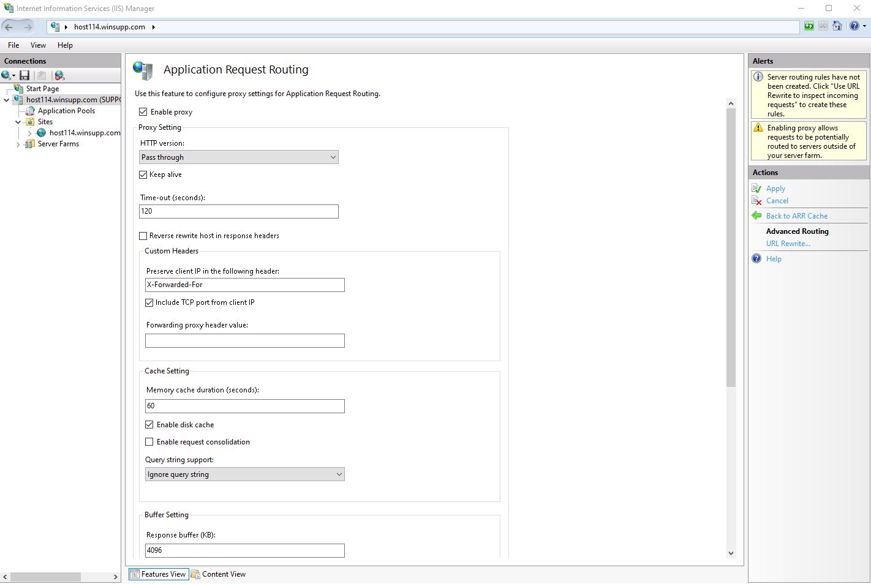Open the HTTP version dropdown

pyautogui.click(x=239, y=157)
